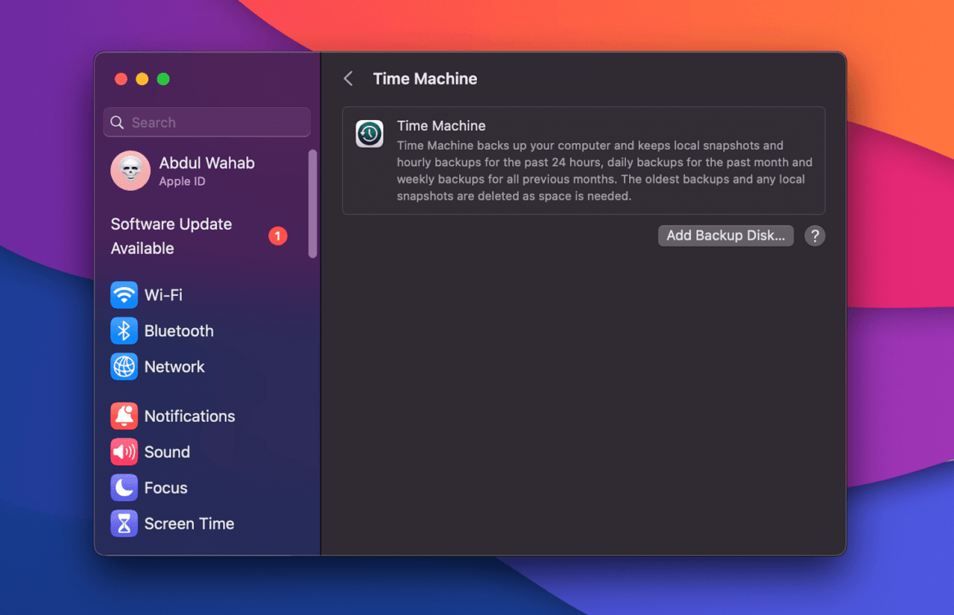Viewport: 954px width, 615px height.
Task: Click the magnifying glass search icon
Action: (x=117, y=122)
